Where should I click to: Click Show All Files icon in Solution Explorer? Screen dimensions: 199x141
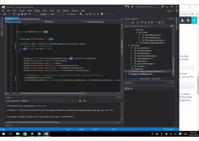pyautogui.click(x=152, y=22)
